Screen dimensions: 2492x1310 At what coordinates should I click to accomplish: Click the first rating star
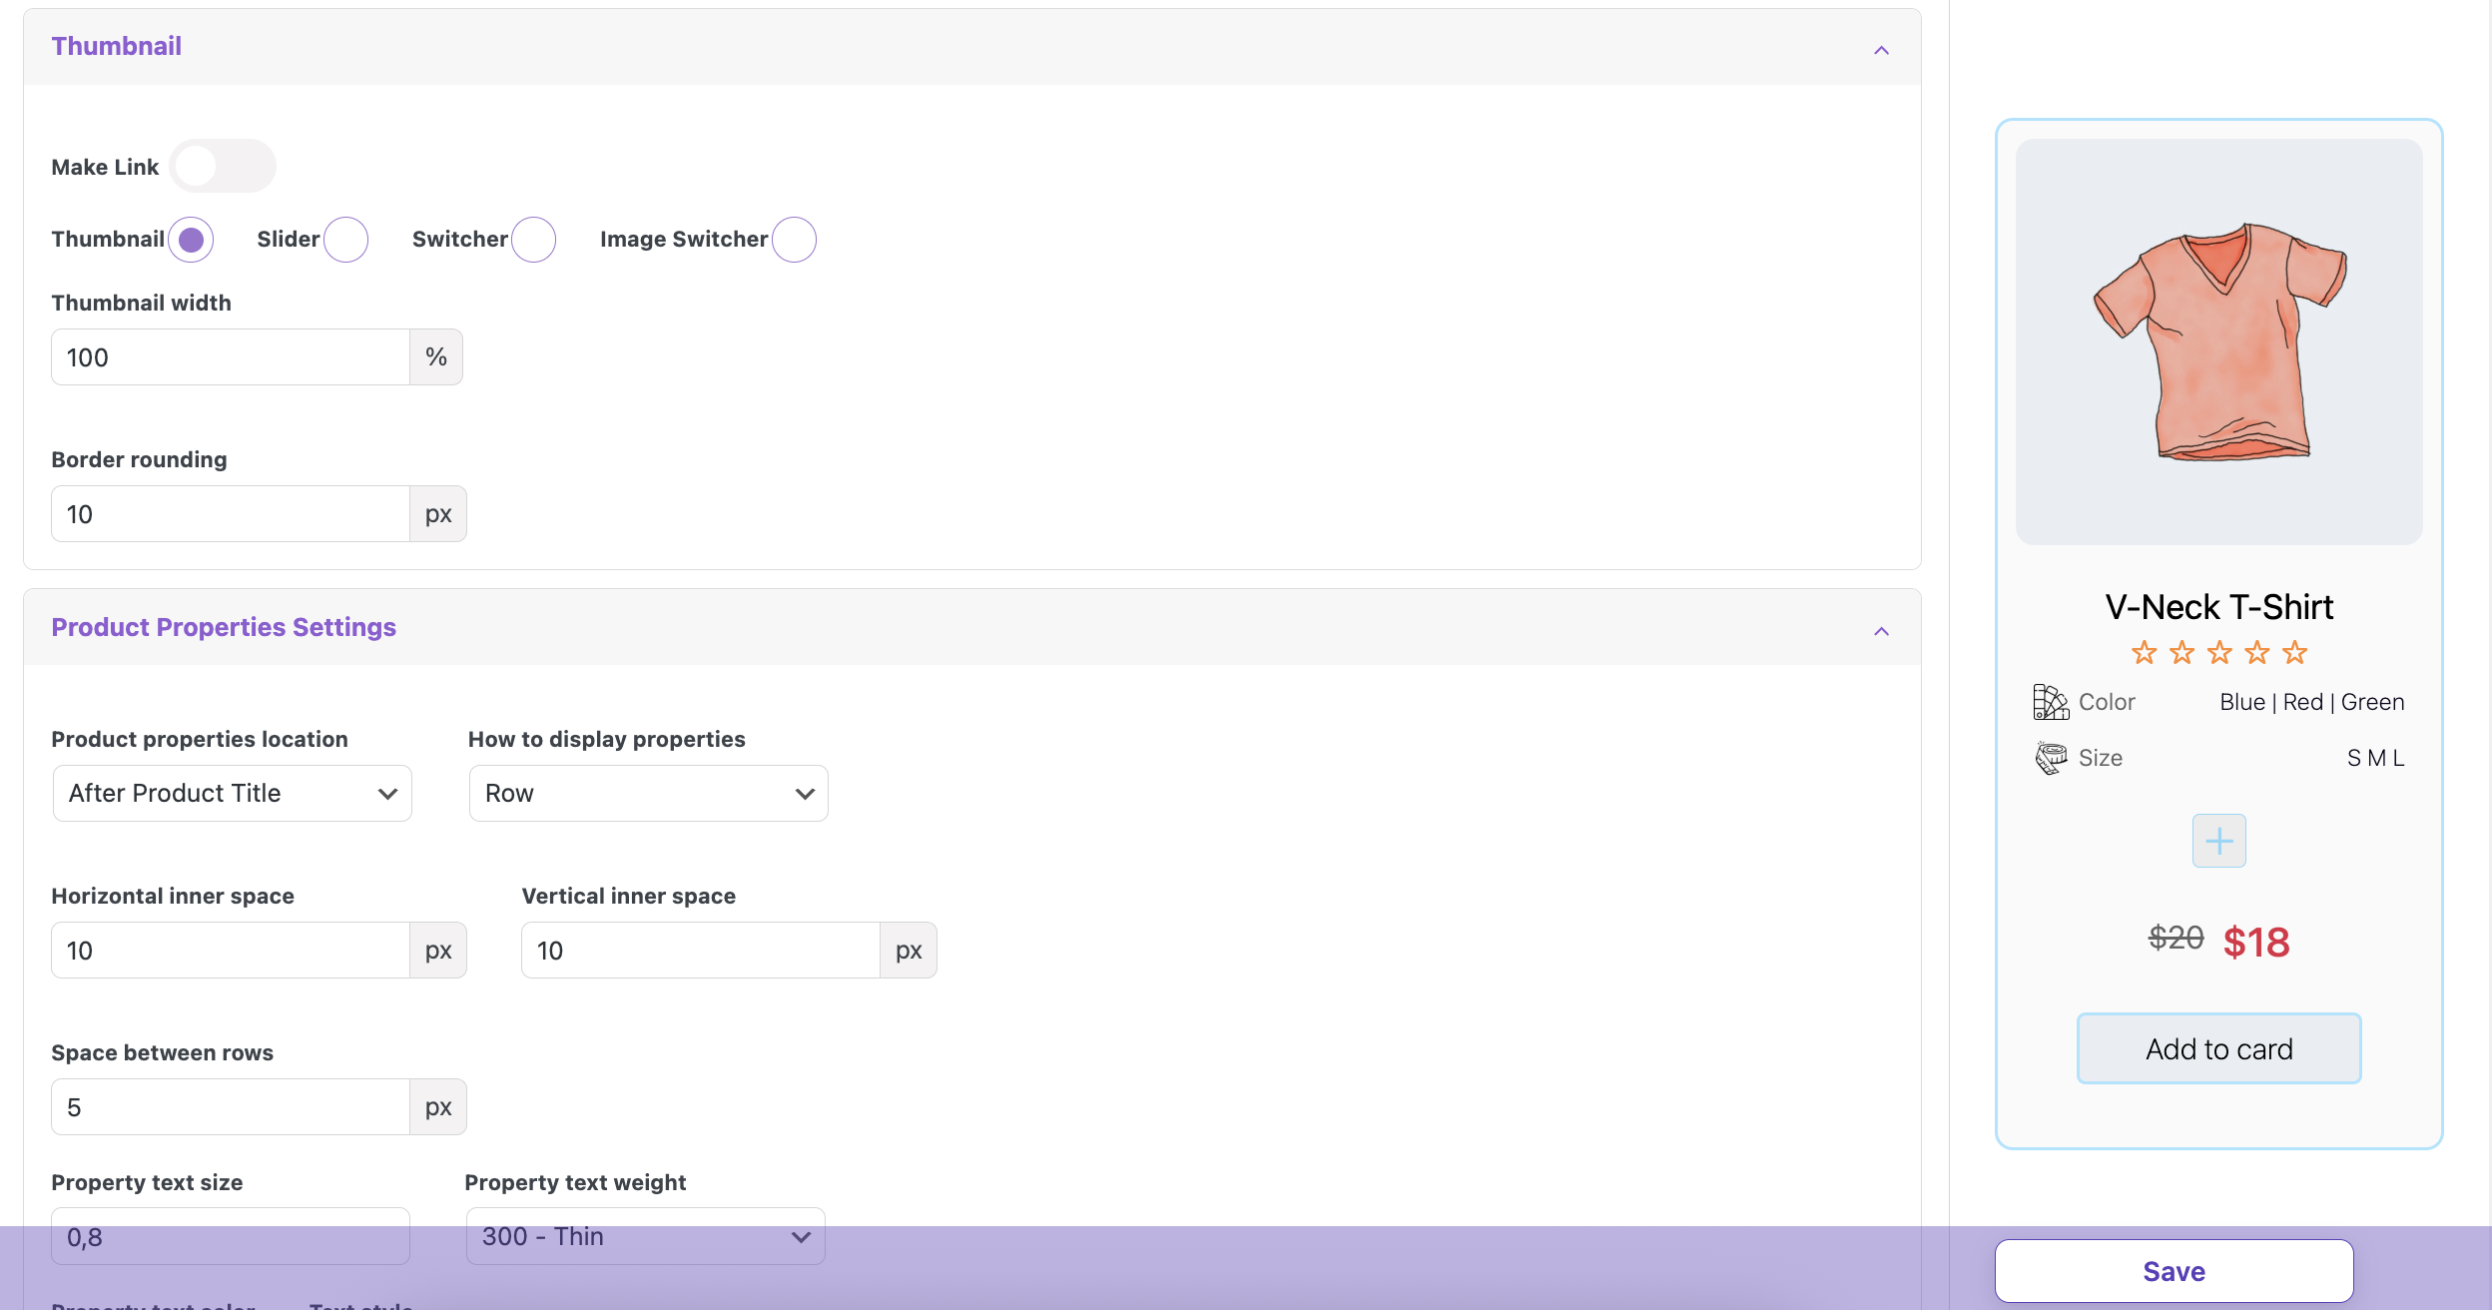2144,653
